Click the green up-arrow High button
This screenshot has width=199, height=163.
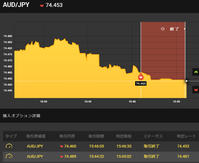pyautogui.click(x=196, y=72)
